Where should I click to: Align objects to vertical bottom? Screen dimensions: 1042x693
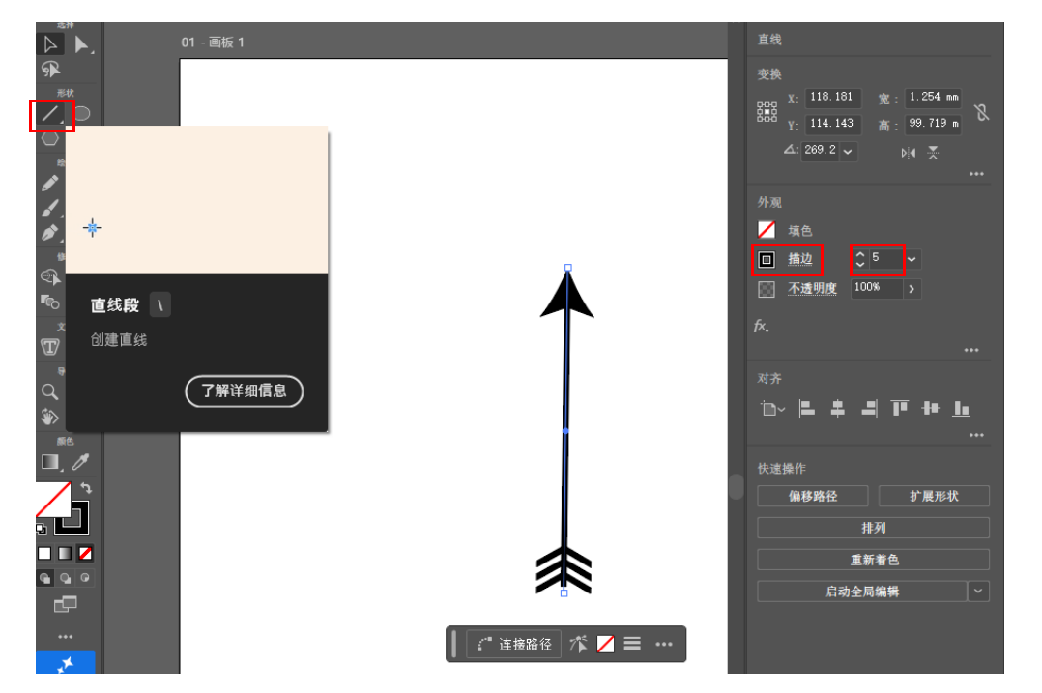pos(962,408)
